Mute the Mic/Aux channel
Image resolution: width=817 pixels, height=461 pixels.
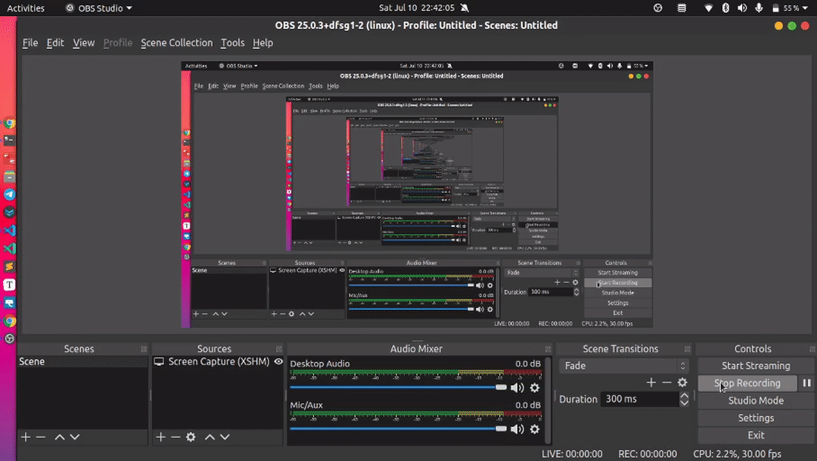click(517, 429)
